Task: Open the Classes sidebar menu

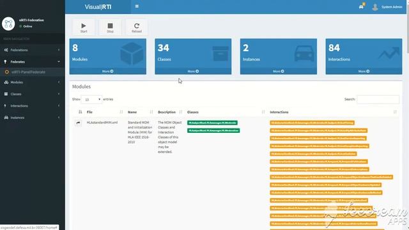Action: click(x=33, y=94)
